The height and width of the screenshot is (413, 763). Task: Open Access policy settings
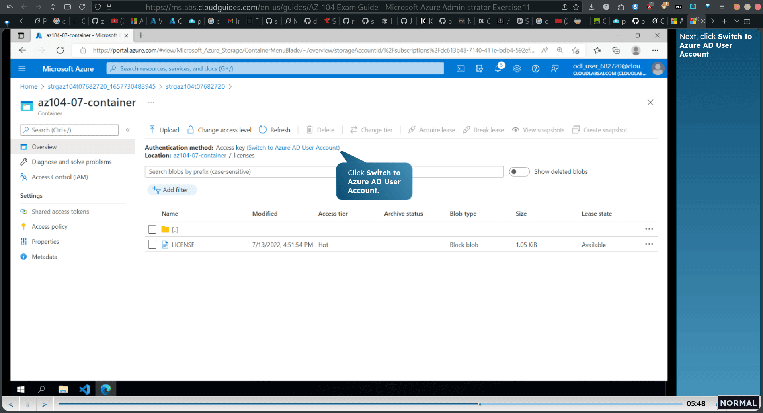49,227
